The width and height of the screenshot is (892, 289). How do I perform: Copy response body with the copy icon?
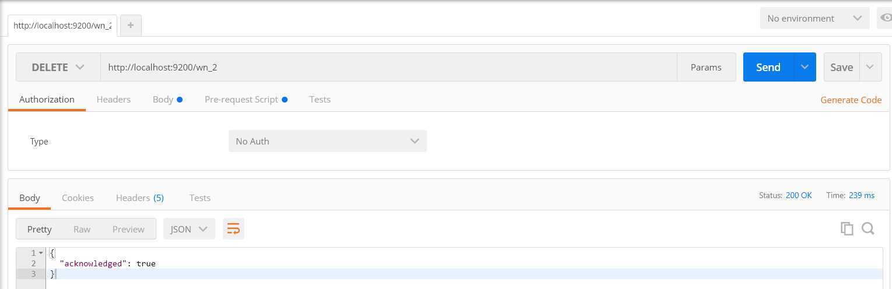[846, 228]
